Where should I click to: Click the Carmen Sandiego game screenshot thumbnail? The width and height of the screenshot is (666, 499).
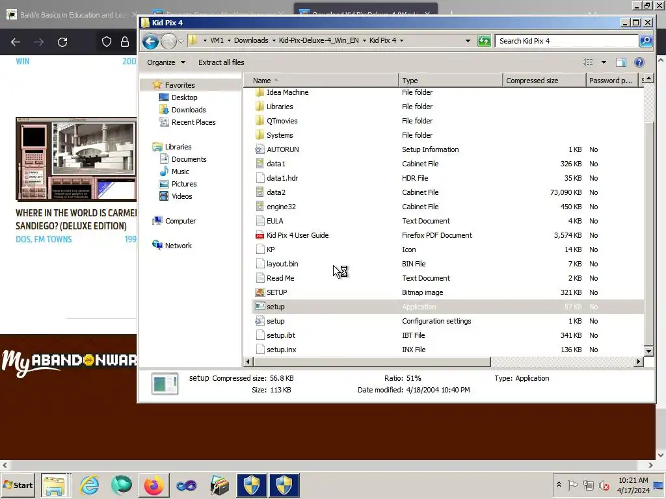[76, 159]
